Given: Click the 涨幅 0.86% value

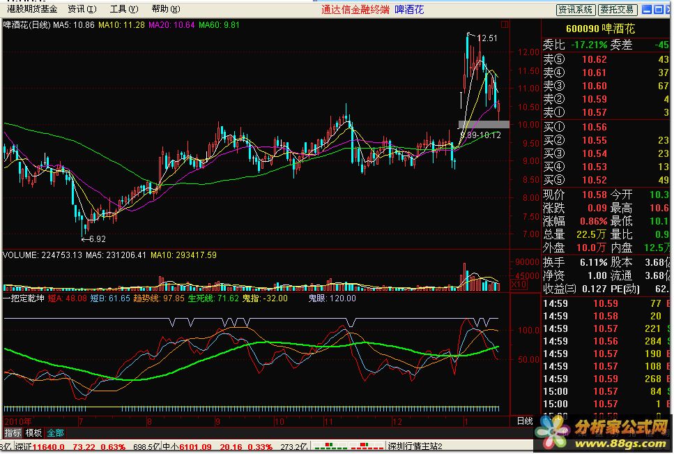Looking at the screenshot, I should [594, 221].
